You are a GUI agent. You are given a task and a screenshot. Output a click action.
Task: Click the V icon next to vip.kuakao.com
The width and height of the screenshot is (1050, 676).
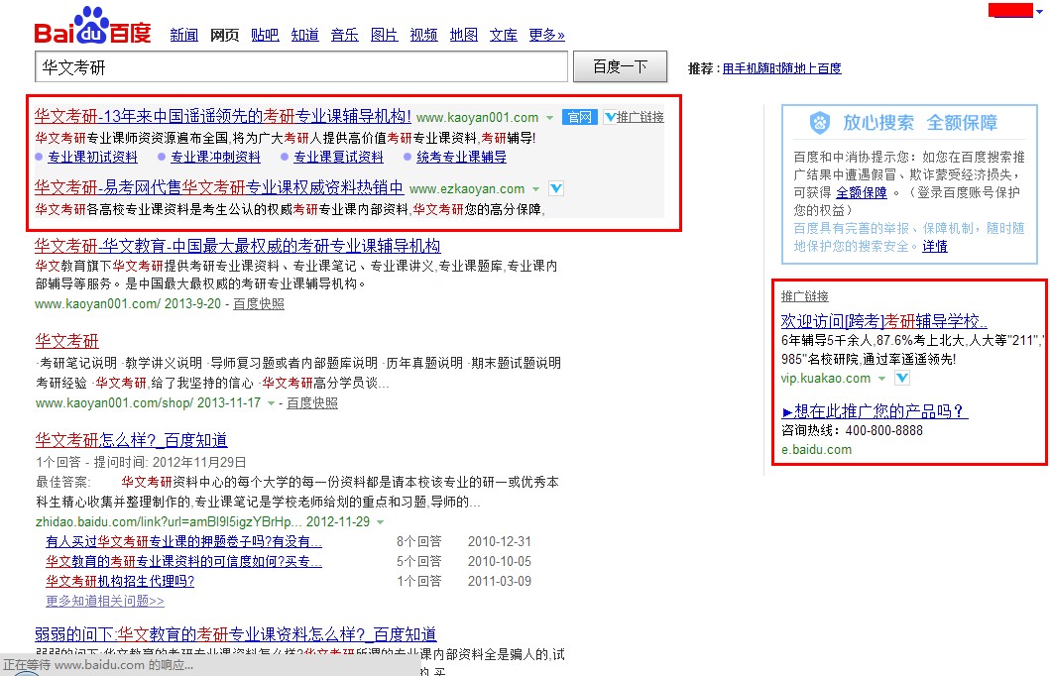click(902, 379)
